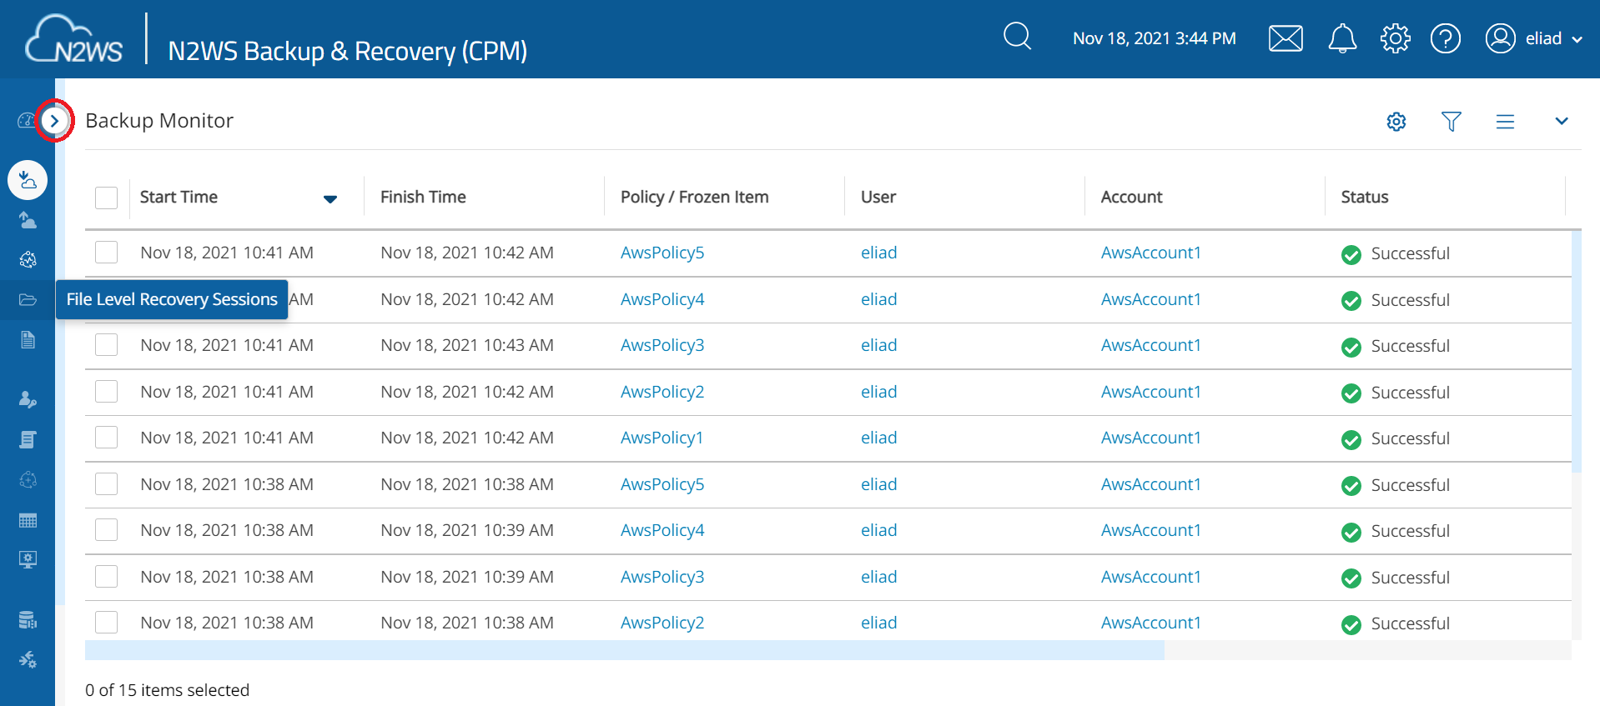
Task: Open the eliad user dropdown arrow
Action: (1577, 39)
